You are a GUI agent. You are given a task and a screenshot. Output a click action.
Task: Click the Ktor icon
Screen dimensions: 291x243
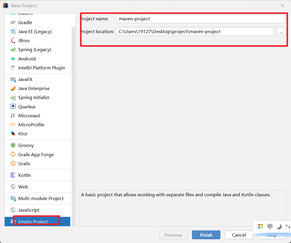[x=13, y=134]
